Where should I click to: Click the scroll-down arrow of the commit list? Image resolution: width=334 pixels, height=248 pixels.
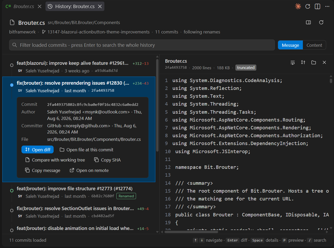[157, 232]
